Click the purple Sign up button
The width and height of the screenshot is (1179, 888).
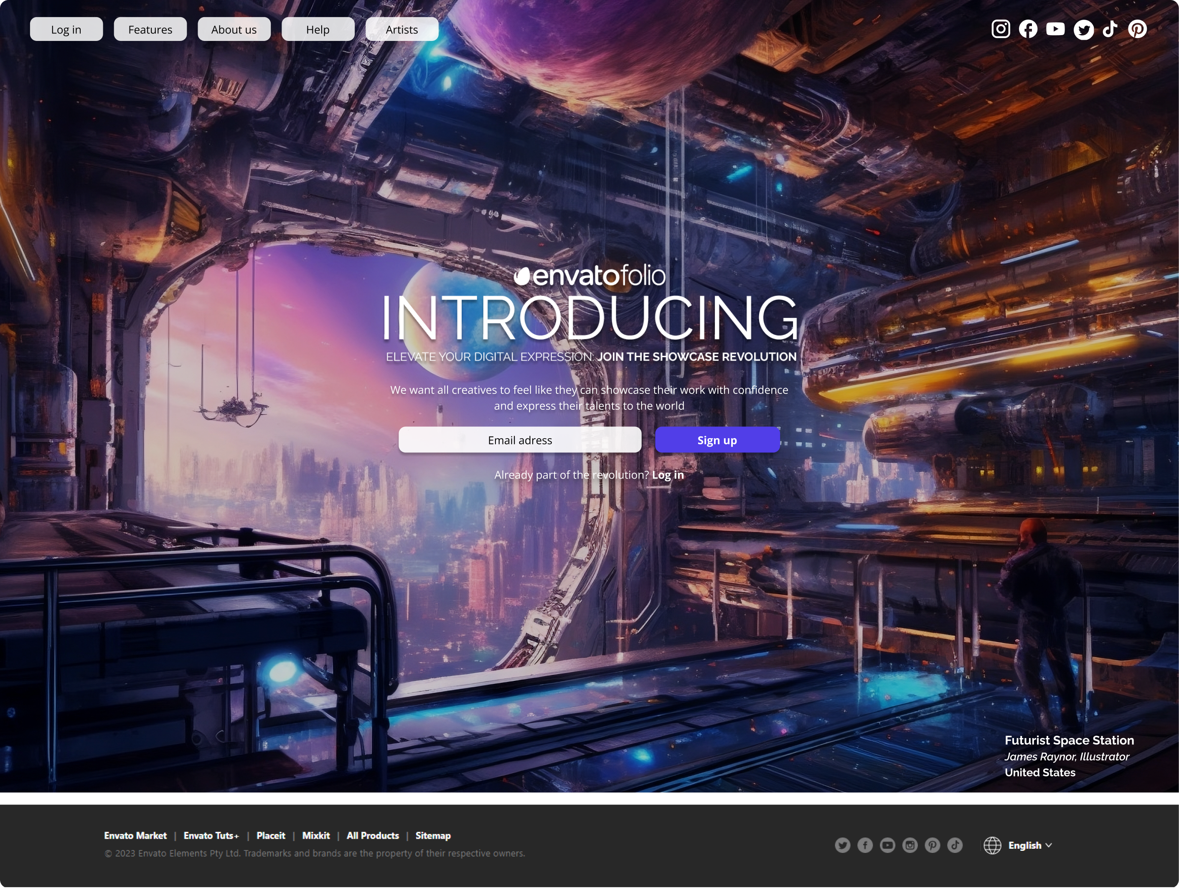(x=717, y=440)
